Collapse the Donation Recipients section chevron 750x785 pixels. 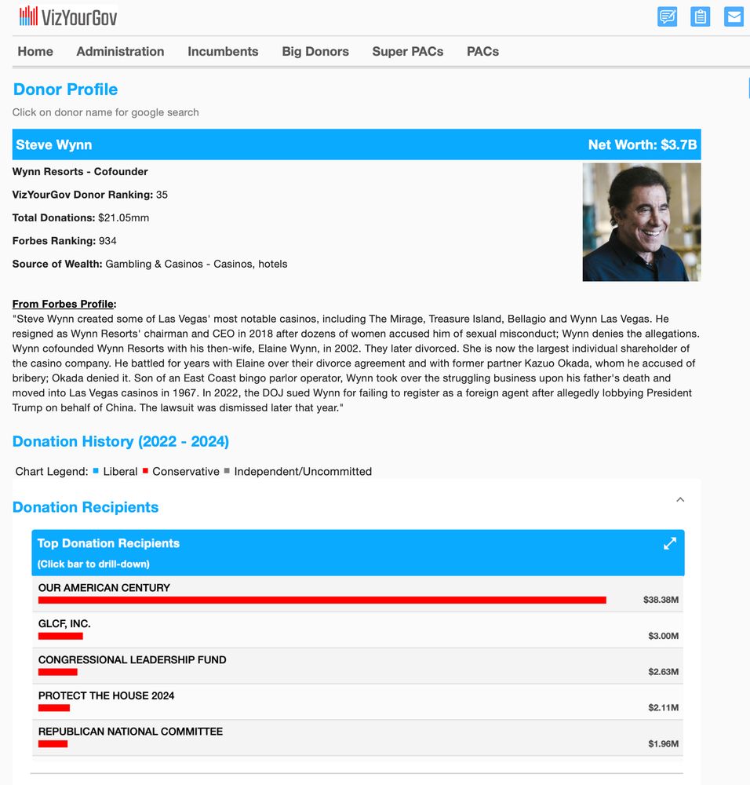[x=680, y=499]
